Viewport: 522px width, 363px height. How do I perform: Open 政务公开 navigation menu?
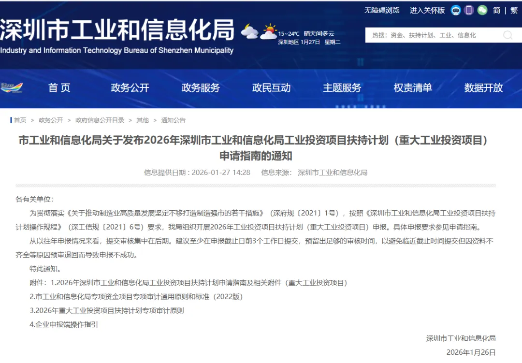(x=130, y=87)
